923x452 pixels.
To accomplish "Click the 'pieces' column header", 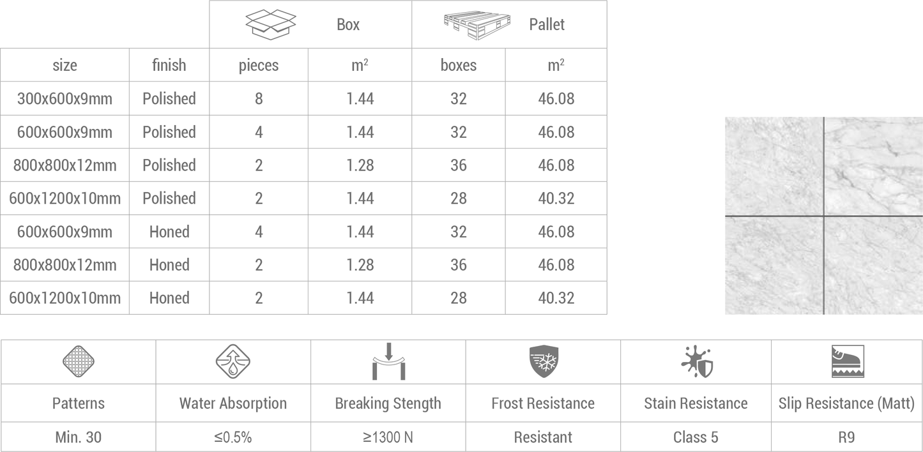I will 259,66.
